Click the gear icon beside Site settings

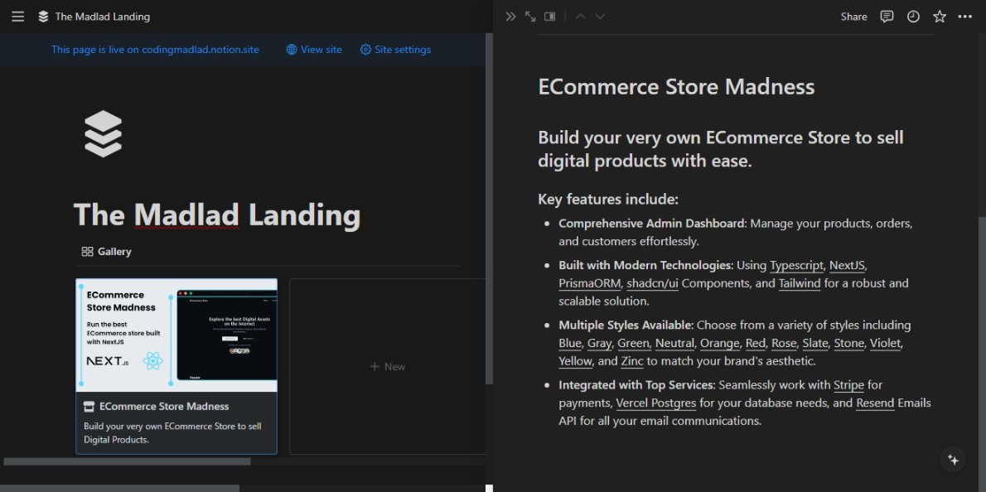click(x=365, y=50)
